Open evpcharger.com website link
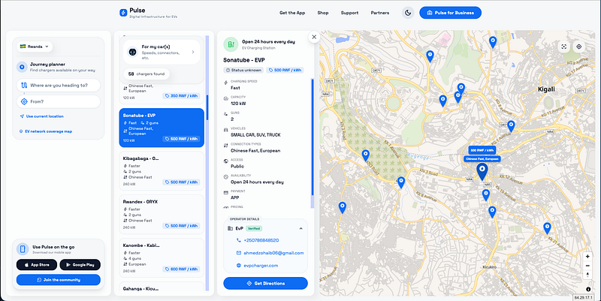 [x=261, y=266]
